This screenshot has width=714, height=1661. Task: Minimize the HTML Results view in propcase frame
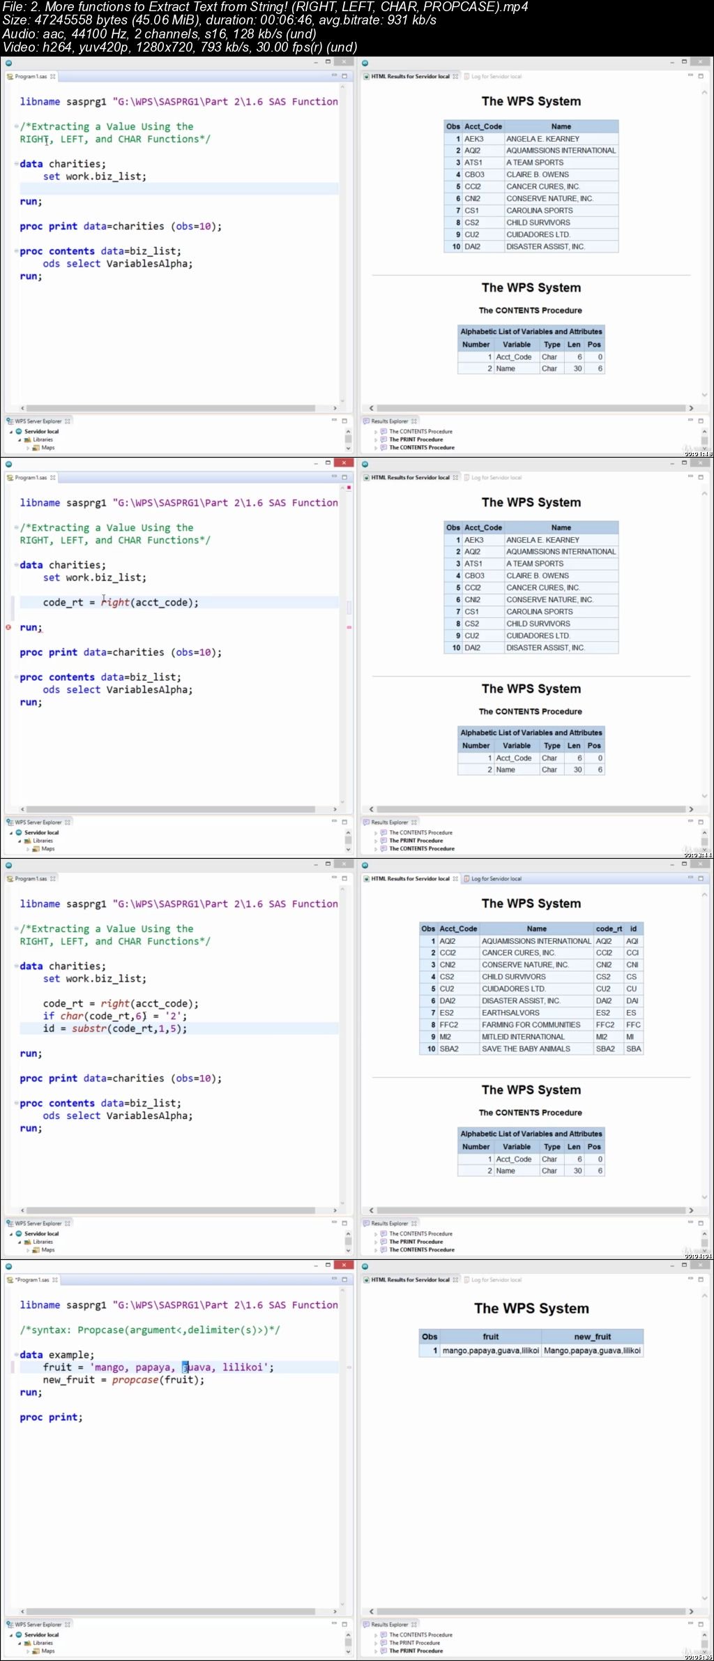click(x=690, y=1278)
